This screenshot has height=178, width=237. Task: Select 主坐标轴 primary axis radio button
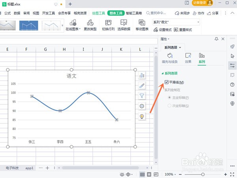pyautogui.click(x=169, y=97)
